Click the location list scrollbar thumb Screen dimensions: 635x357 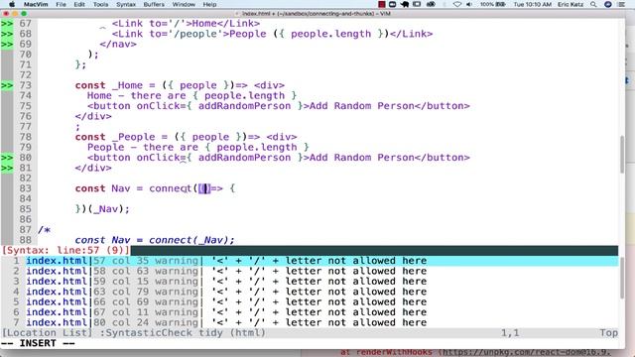coord(622,278)
